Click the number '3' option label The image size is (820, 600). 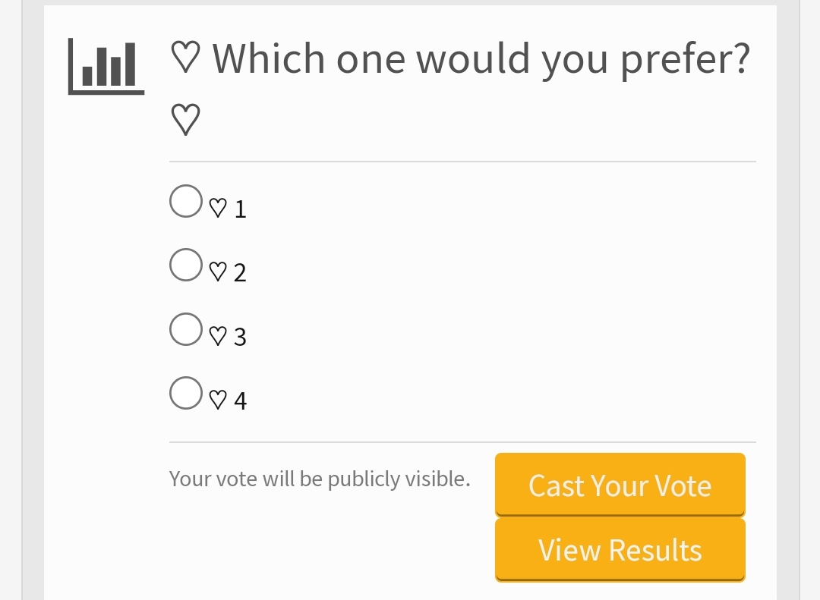pyautogui.click(x=240, y=337)
